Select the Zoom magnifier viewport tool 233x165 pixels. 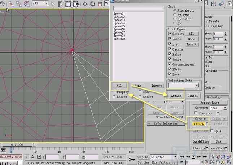212,157
